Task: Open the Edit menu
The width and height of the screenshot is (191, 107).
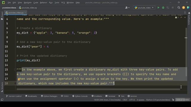Action: point(14,3)
